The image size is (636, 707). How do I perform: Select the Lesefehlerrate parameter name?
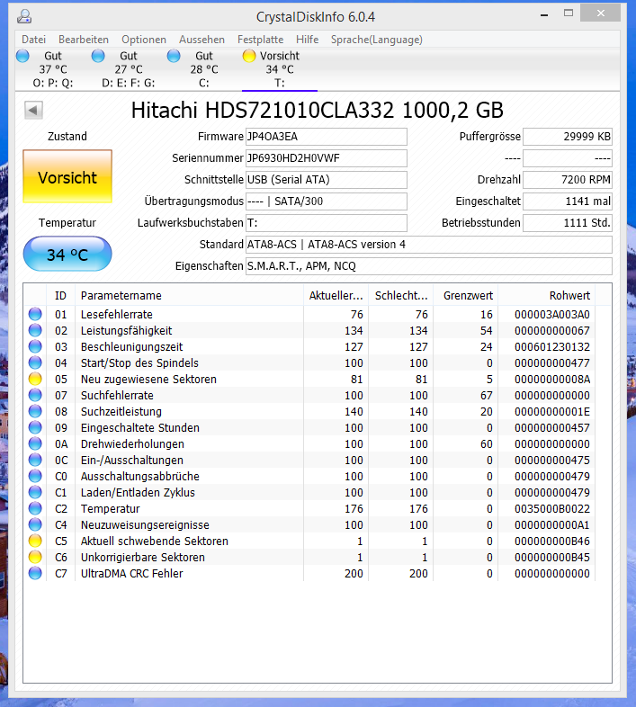coord(116,314)
